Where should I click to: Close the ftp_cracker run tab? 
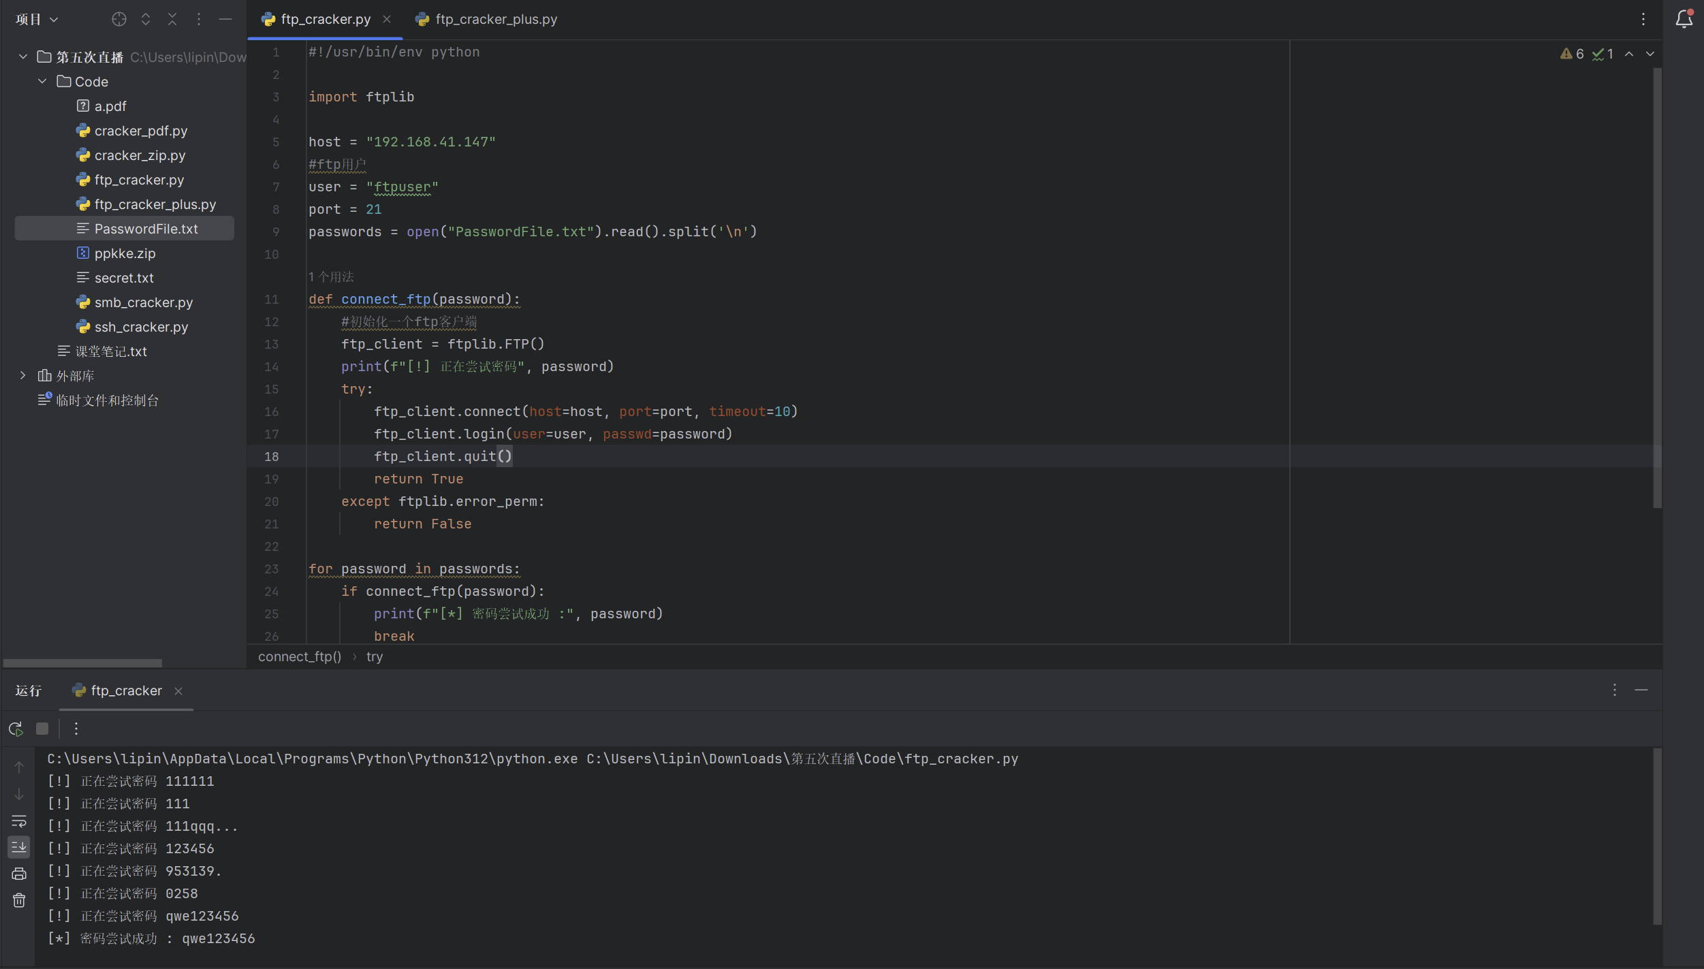tap(178, 691)
